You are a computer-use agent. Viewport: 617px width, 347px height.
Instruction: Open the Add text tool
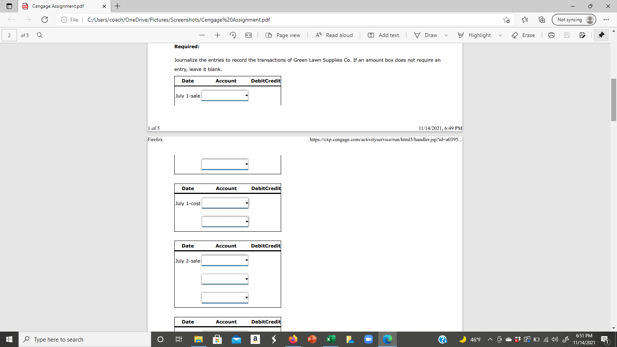pyautogui.click(x=383, y=35)
